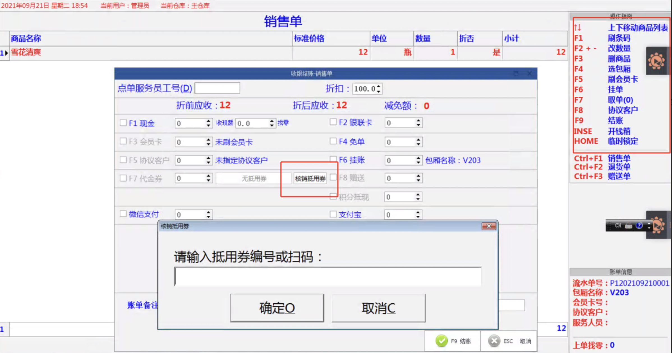Click the CH language indicator
672x353 pixels.
(x=618, y=226)
